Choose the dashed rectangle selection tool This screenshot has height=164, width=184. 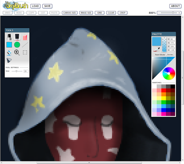pyautogui.click(x=25, y=53)
